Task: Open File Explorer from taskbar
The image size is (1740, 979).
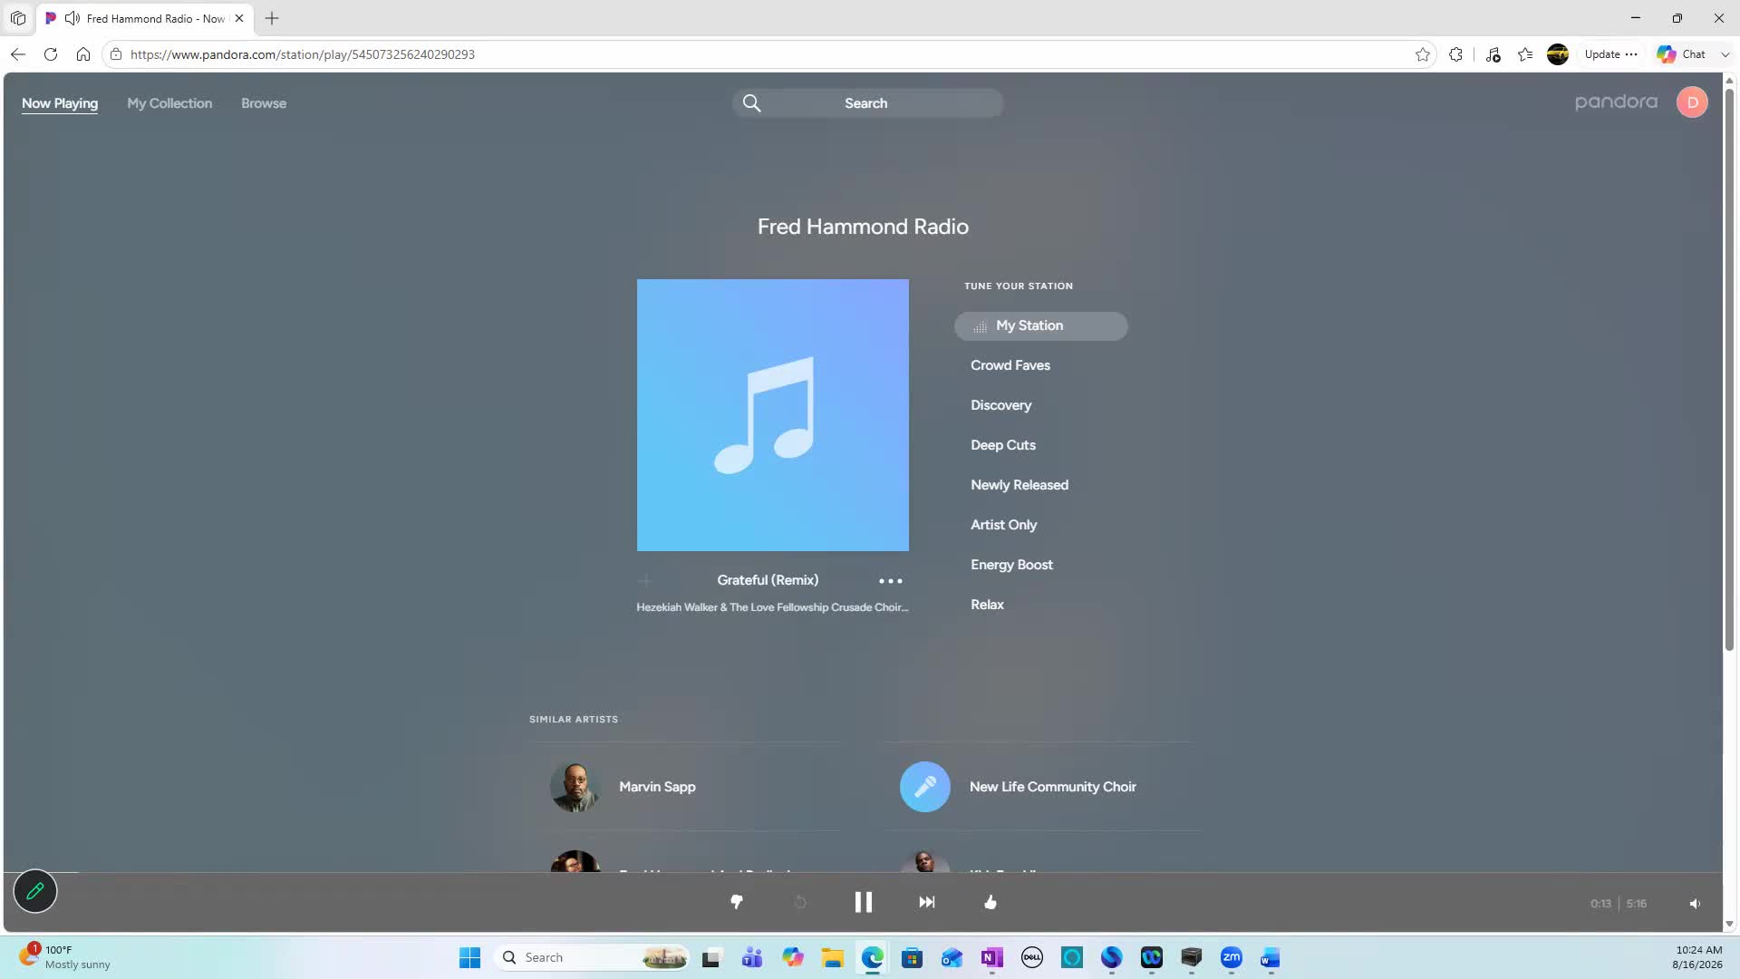Action: [x=832, y=957]
